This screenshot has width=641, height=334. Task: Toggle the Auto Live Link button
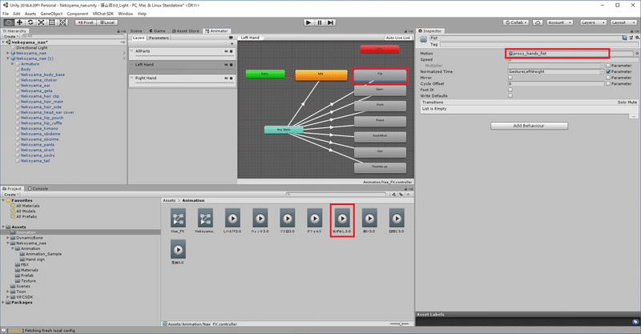397,38
